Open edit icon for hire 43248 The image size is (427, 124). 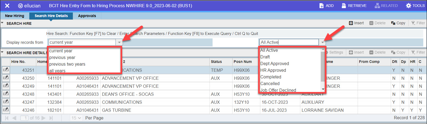pyautogui.click(x=6, y=94)
